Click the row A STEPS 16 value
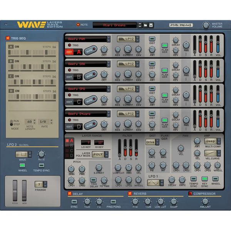Viewport: 231px width, 231px height. 54,47
